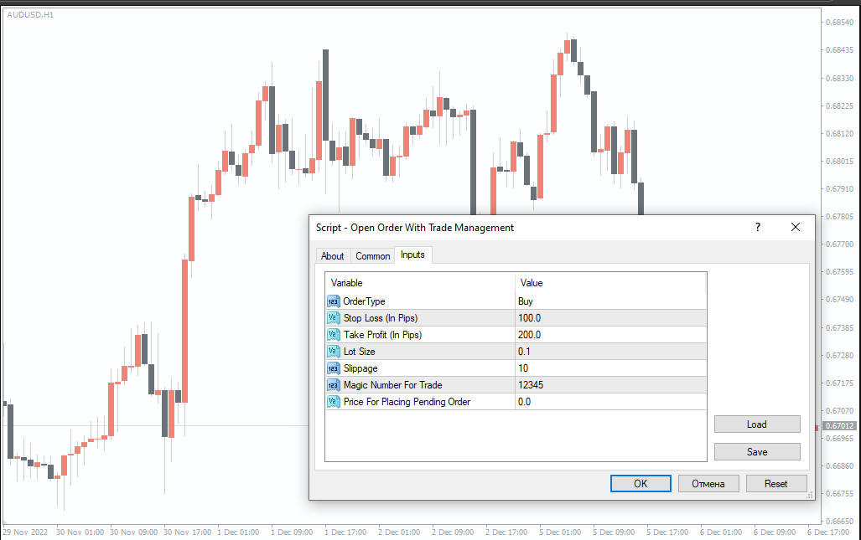
Task: Switch to the About tab
Action: 333,256
